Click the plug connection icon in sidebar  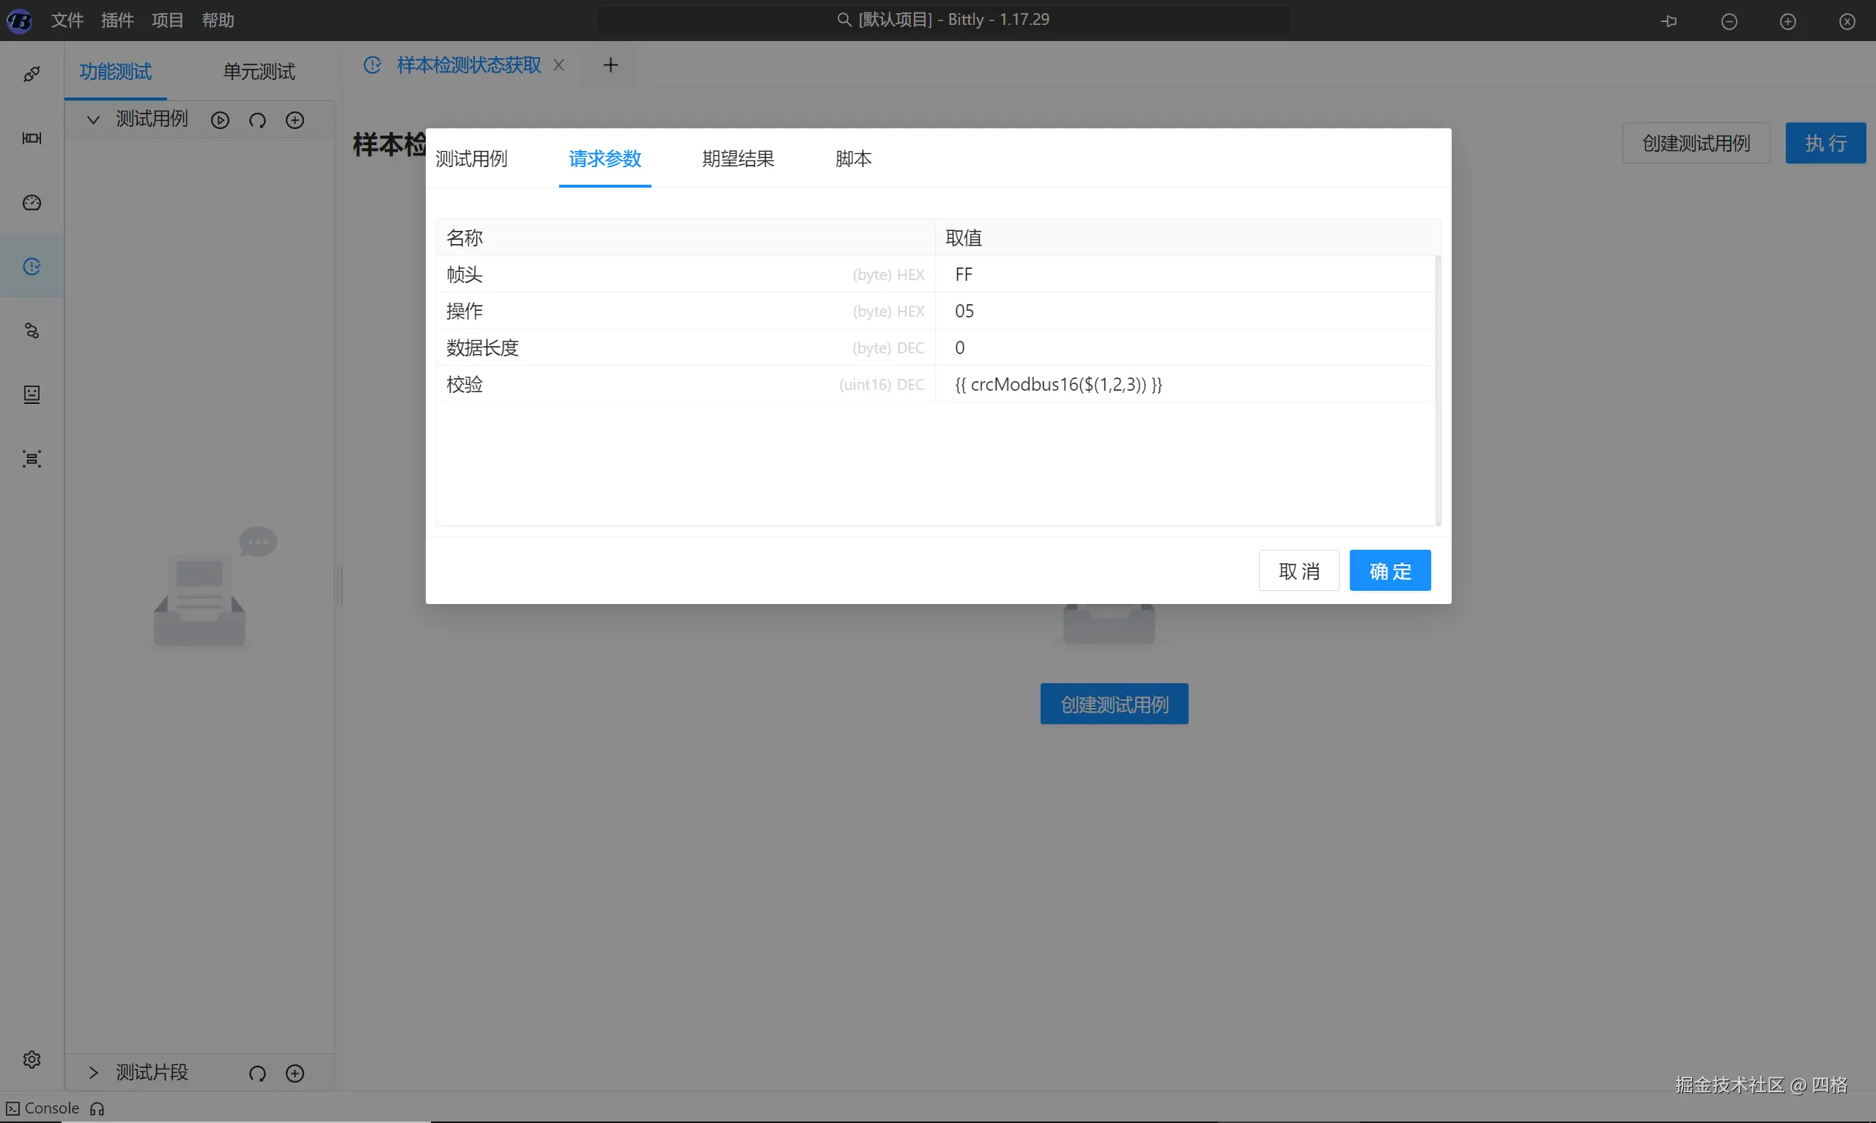point(32,74)
